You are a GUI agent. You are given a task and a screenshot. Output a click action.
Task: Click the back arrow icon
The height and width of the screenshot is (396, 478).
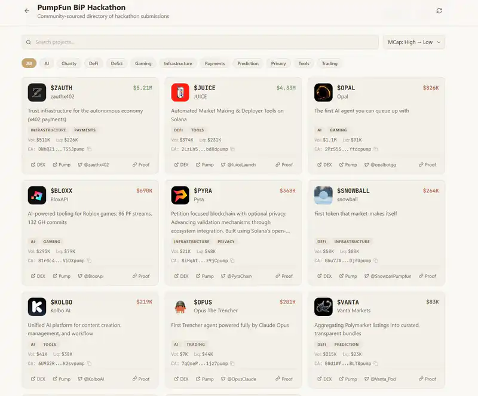27,11
